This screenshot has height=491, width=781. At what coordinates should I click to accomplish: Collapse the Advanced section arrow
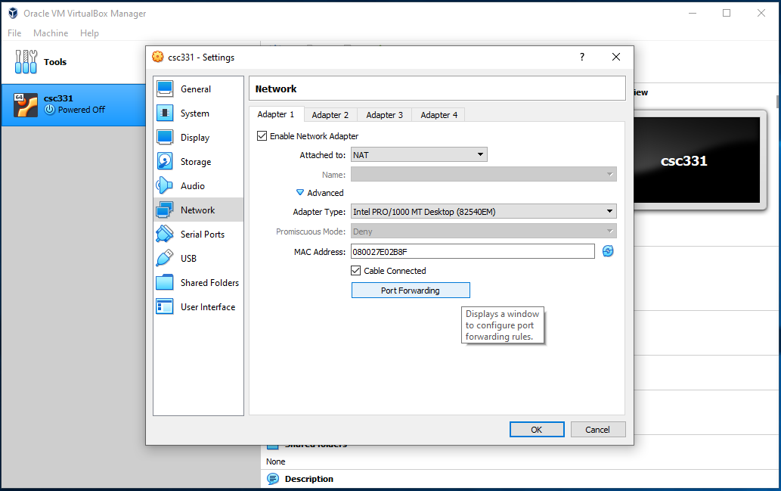tap(300, 192)
